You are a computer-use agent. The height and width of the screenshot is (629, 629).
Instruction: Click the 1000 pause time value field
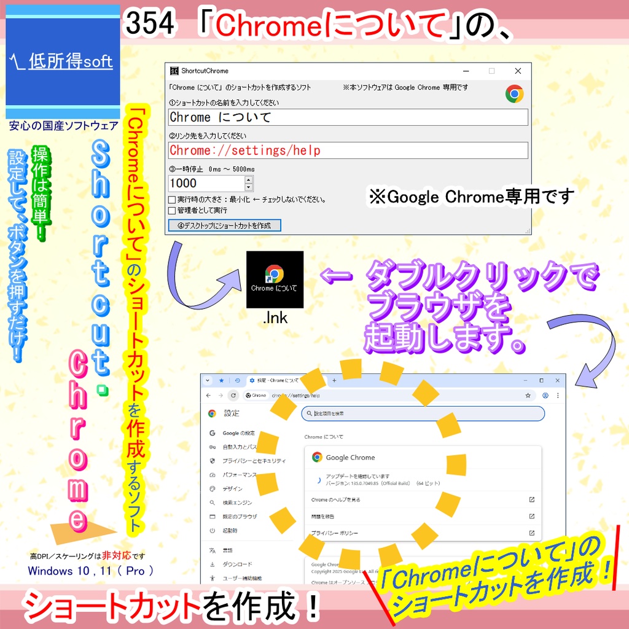(206, 183)
